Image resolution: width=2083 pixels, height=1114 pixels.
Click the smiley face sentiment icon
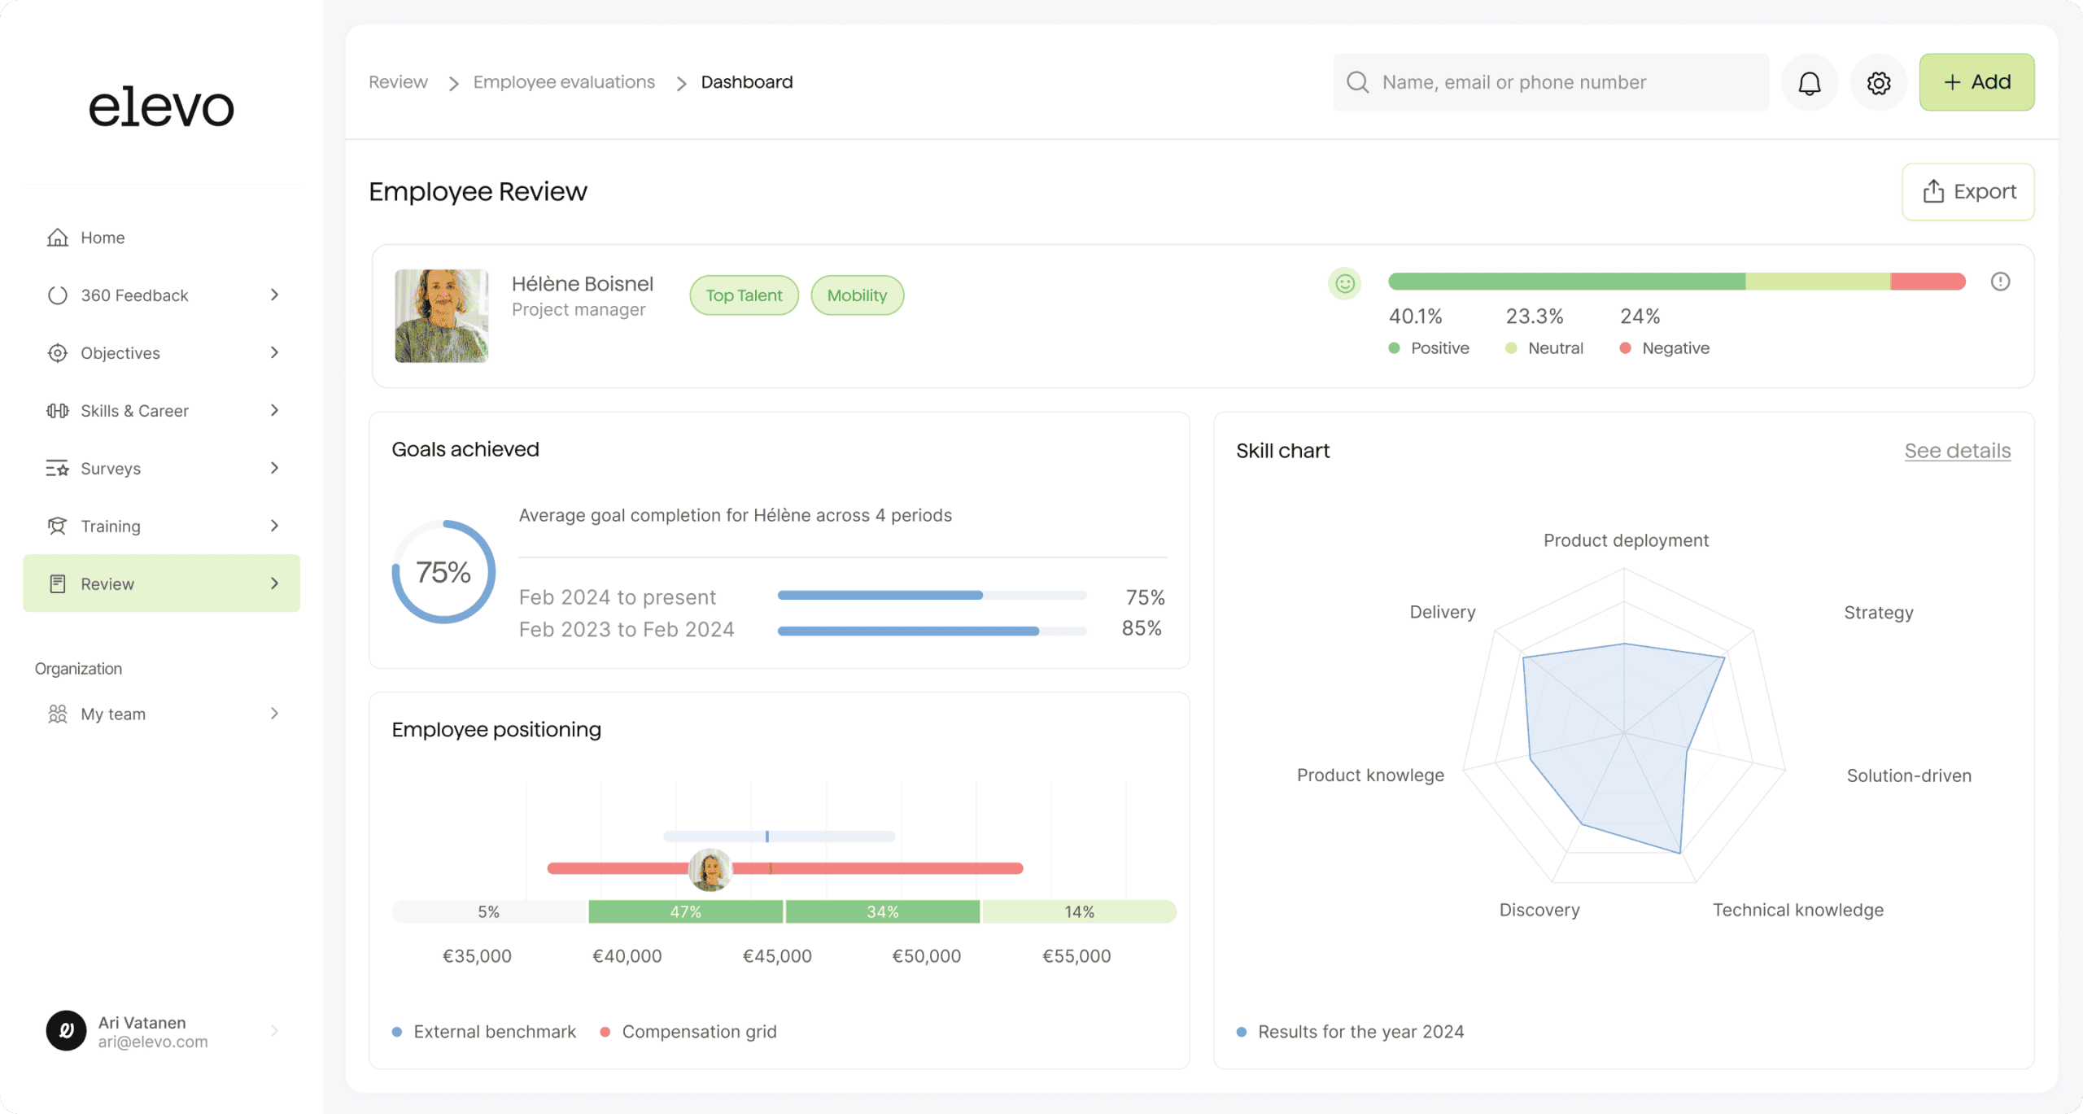pos(1345,283)
